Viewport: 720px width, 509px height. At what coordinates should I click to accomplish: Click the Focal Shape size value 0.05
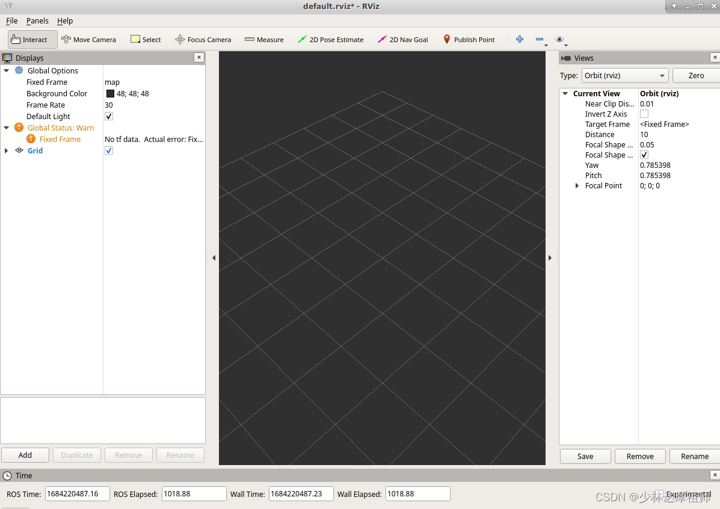click(647, 145)
